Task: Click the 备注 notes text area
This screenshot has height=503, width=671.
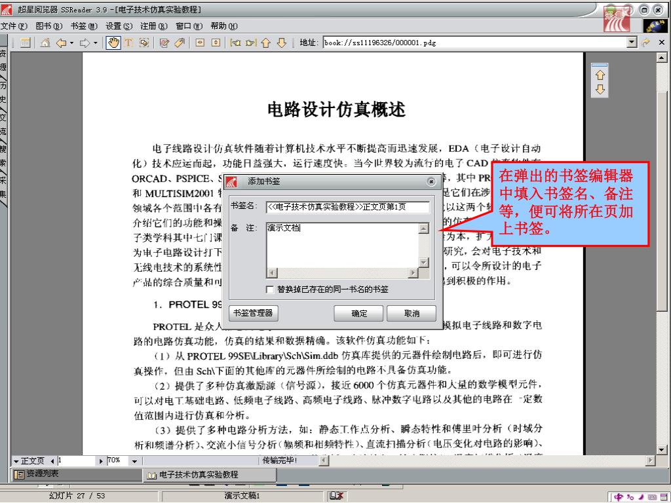Action: click(342, 245)
